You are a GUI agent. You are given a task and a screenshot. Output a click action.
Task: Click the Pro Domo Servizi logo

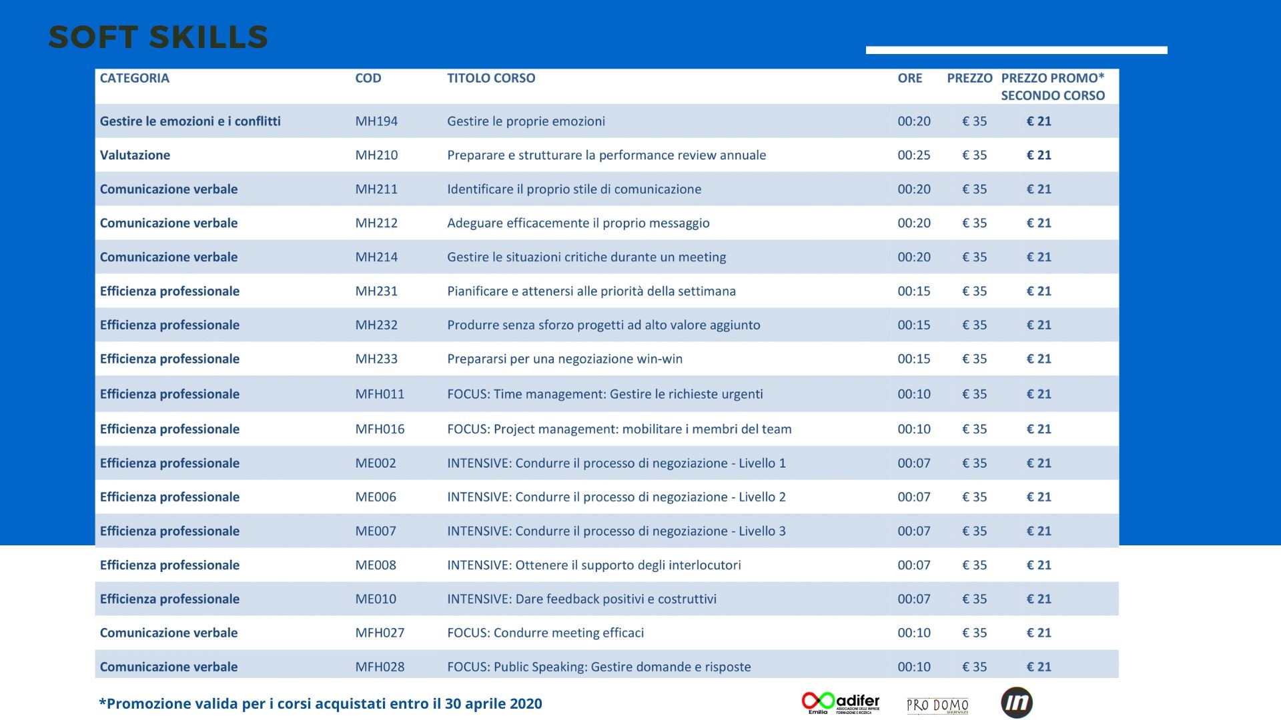tap(937, 706)
